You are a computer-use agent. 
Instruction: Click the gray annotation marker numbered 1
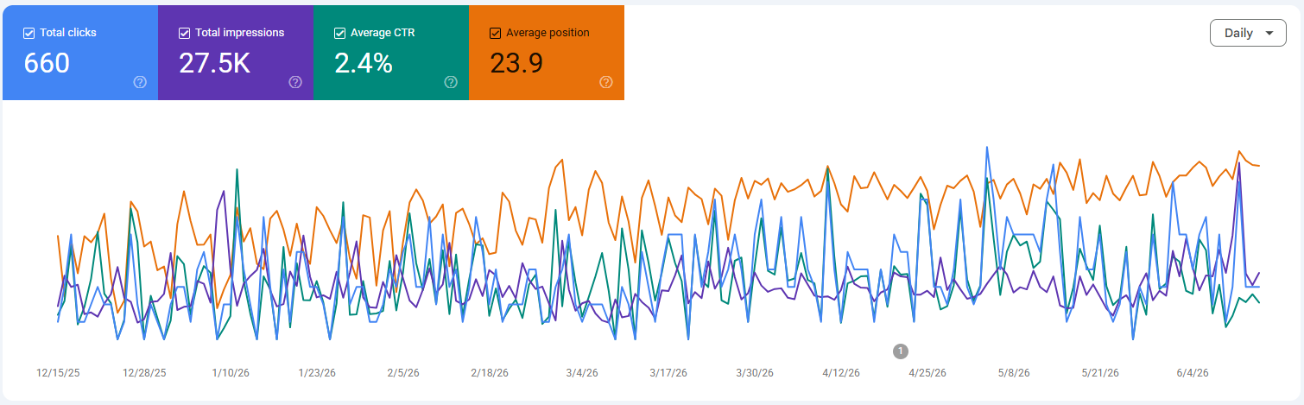901,351
